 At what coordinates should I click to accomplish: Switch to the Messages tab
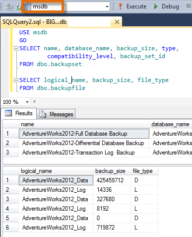[56, 114]
